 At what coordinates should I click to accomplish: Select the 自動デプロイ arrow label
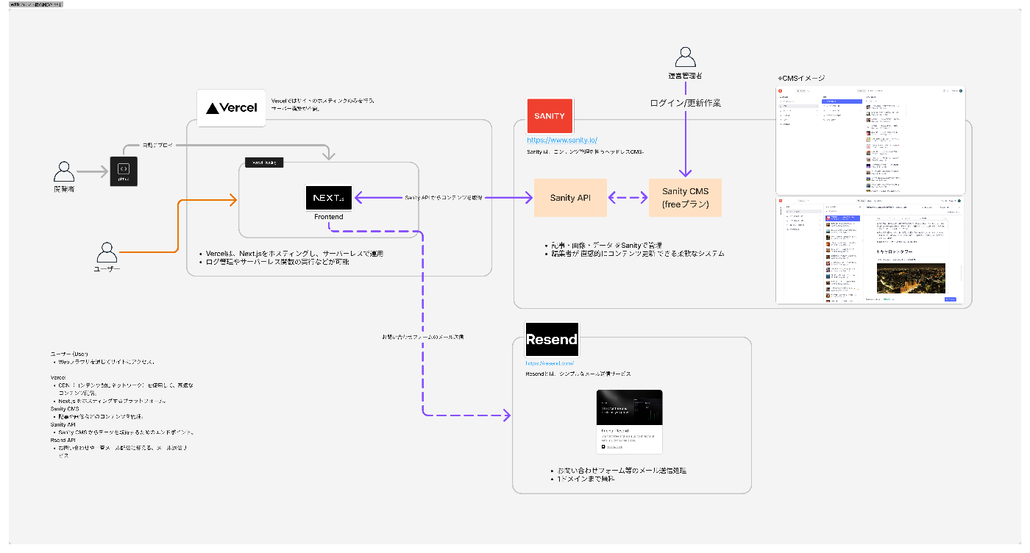(x=157, y=146)
